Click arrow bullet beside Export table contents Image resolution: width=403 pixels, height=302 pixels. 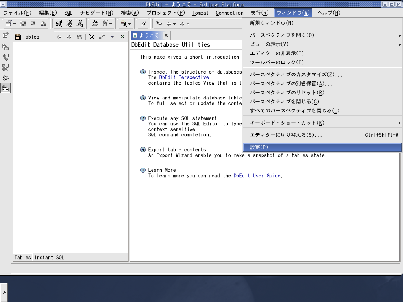click(x=143, y=149)
